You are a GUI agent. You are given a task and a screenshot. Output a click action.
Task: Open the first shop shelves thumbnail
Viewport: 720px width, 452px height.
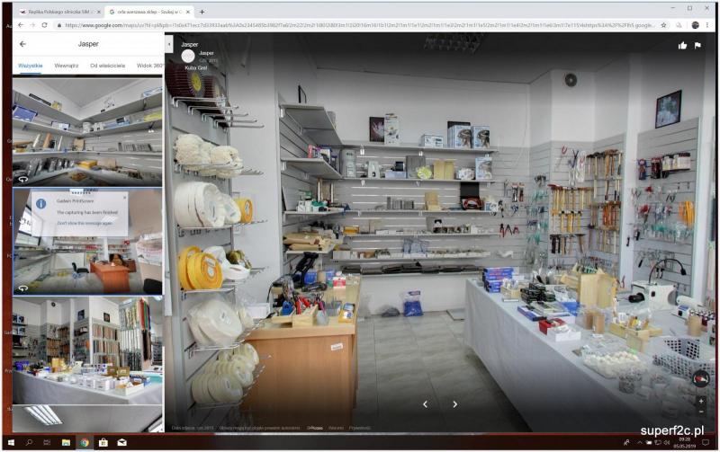coord(87,131)
